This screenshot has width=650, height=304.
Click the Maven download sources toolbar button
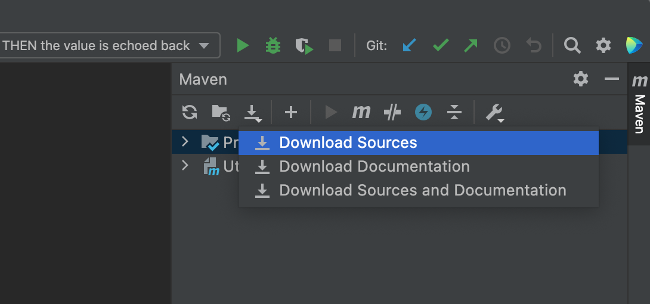253,113
